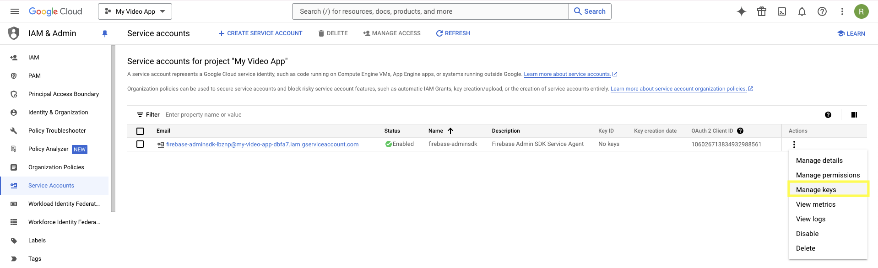Click Create Service Account
878x268 pixels.
(260, 33)
